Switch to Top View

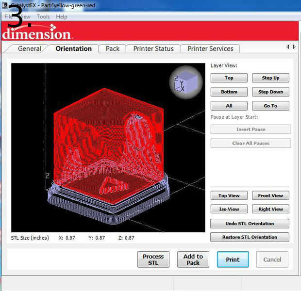point(229,195)
